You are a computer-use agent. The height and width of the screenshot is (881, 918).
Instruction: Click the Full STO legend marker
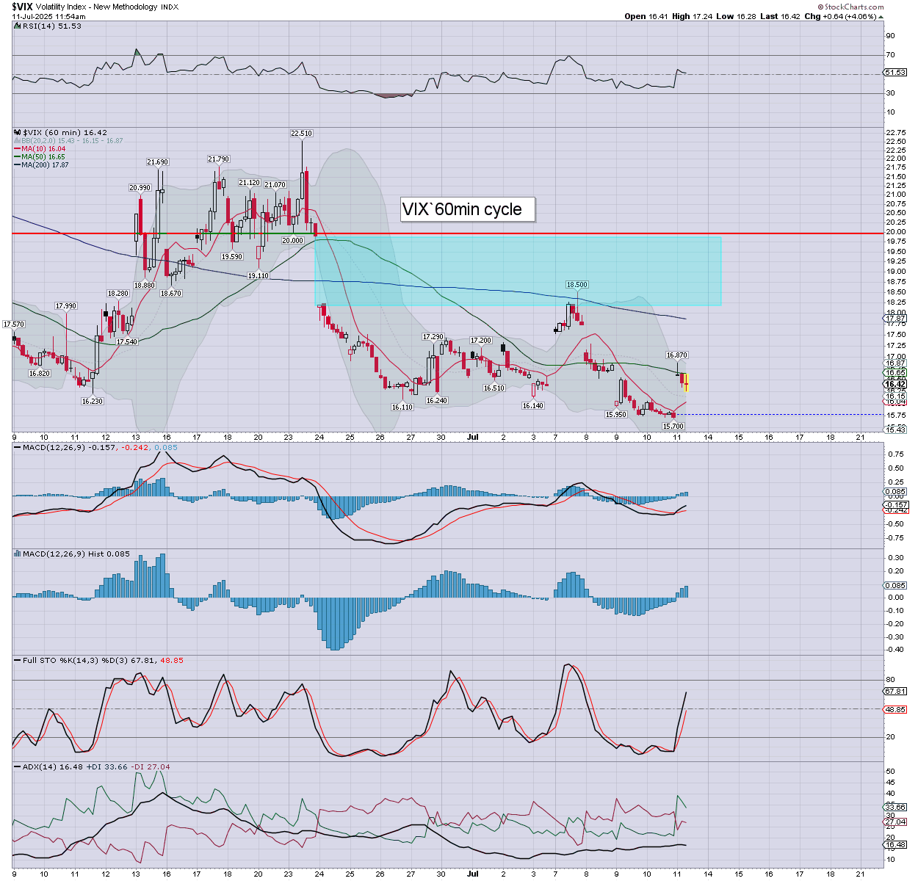17,660
